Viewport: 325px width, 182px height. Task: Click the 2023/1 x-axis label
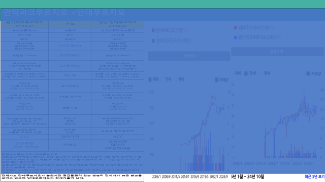(x=309, y=164)
